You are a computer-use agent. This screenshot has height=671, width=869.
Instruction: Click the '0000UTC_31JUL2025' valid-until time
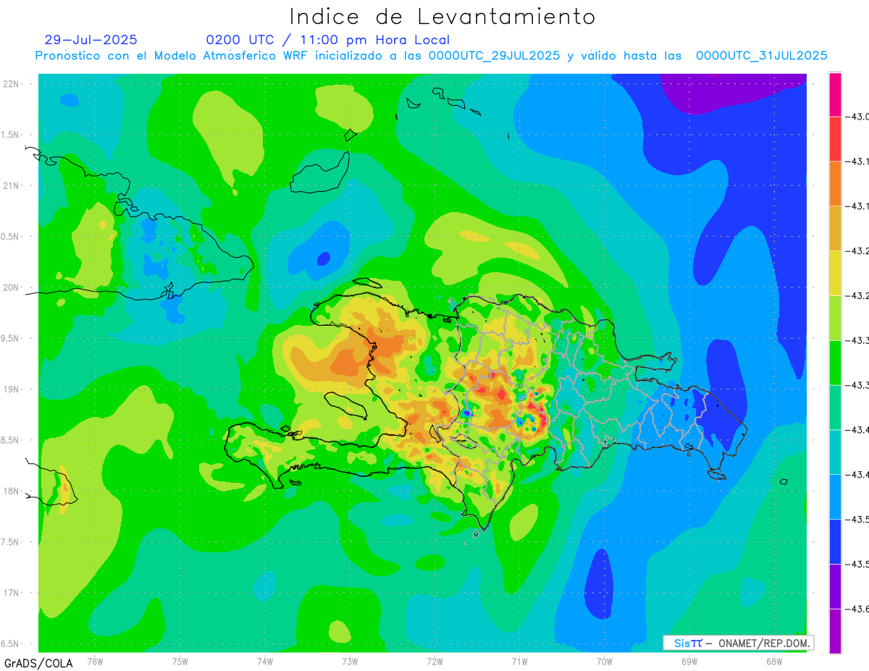pyautogui.click(x=761, y=56)
